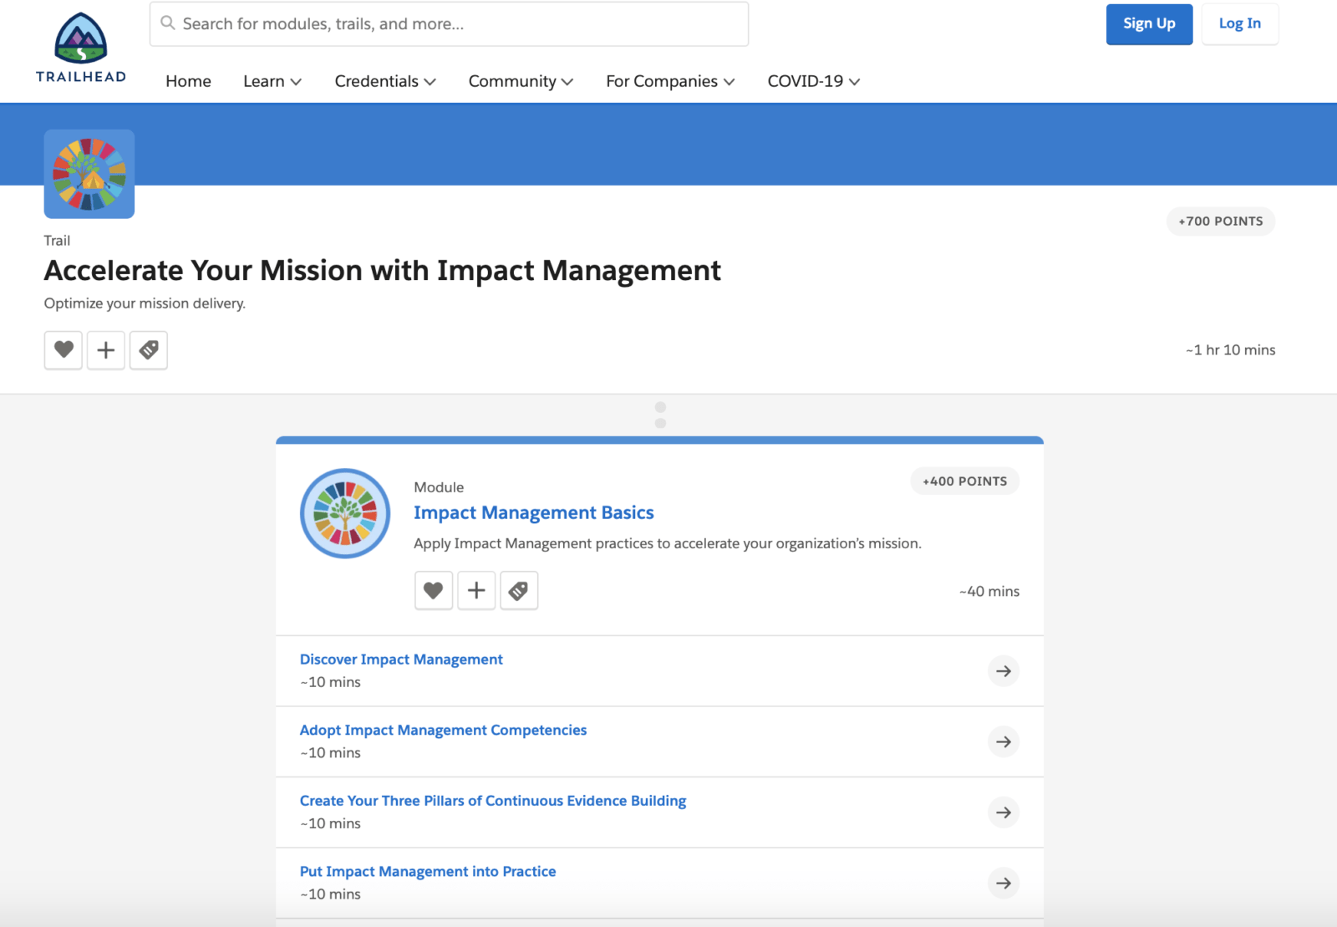Viewport: 1337px width, 927px height.
Task: Click the trail badge image in the banner
Action: point(89,174)
